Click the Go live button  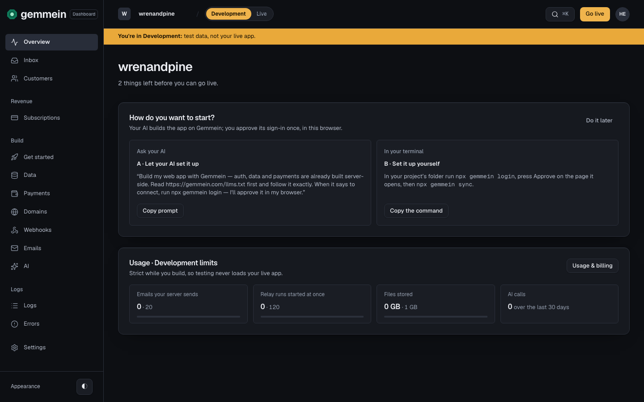595,14
